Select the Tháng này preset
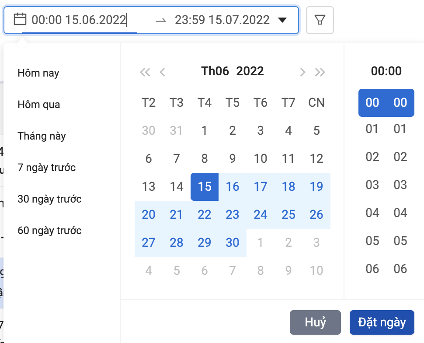The height and width of the screenshot is (343, 424). pyautogui.click(x=42, y=136)
